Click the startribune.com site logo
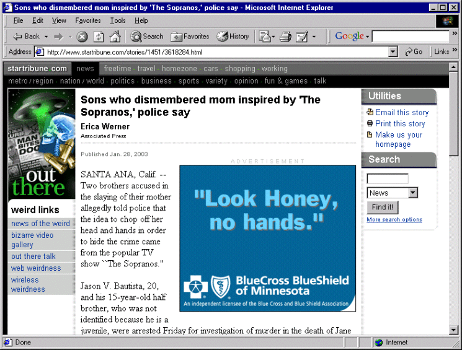This screenshot has height=350, width=462. coord(37,69)
